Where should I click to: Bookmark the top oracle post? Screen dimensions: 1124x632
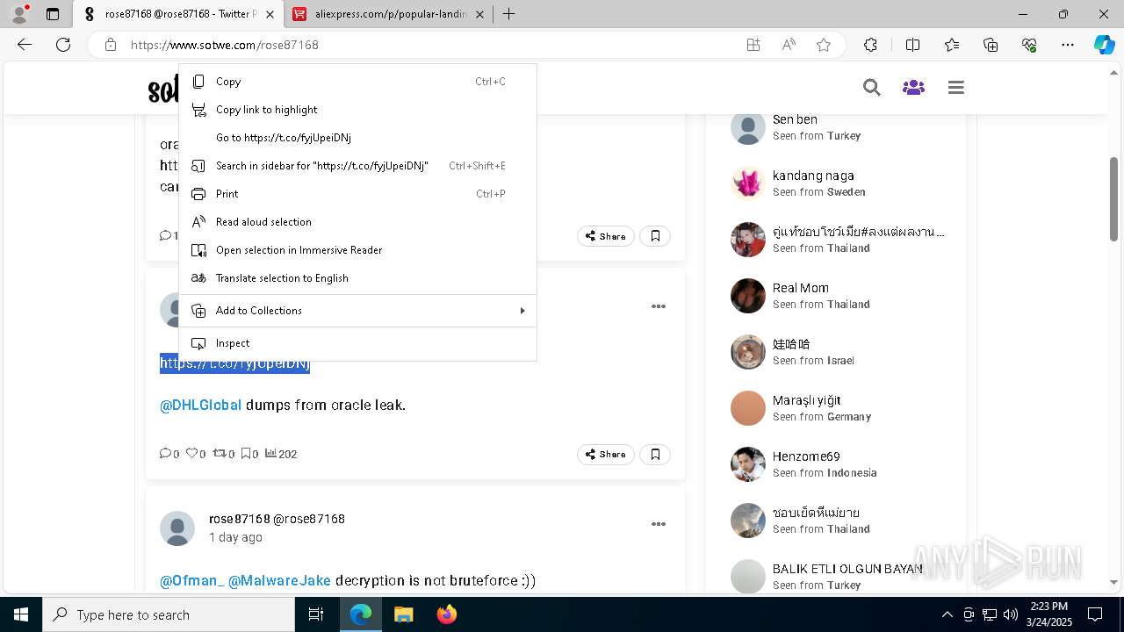655,236
